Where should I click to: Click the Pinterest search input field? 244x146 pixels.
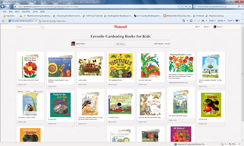click(29, 27)
